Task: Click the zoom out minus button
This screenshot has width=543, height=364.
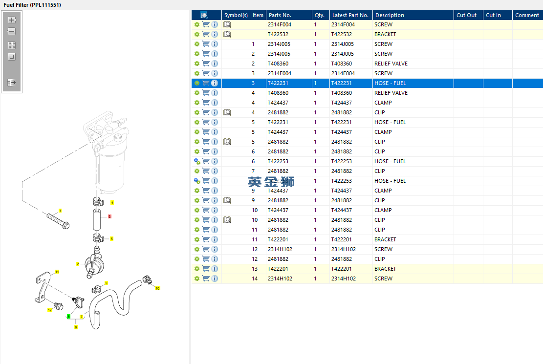Action: pyautogui.click(x=12, y=32)
